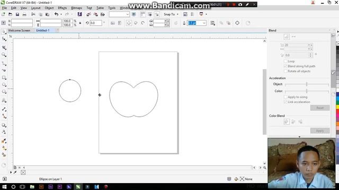Expand the application launcher dropdown arrow
The height and width of the screenshot is (190, 339).
coord(206,14)
